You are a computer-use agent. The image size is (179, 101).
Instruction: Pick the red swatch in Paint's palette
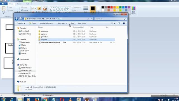112,8
